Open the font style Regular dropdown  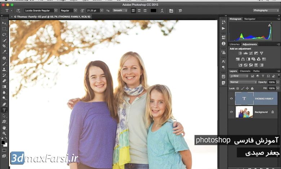pyautogui.click(x=75, y=10)
